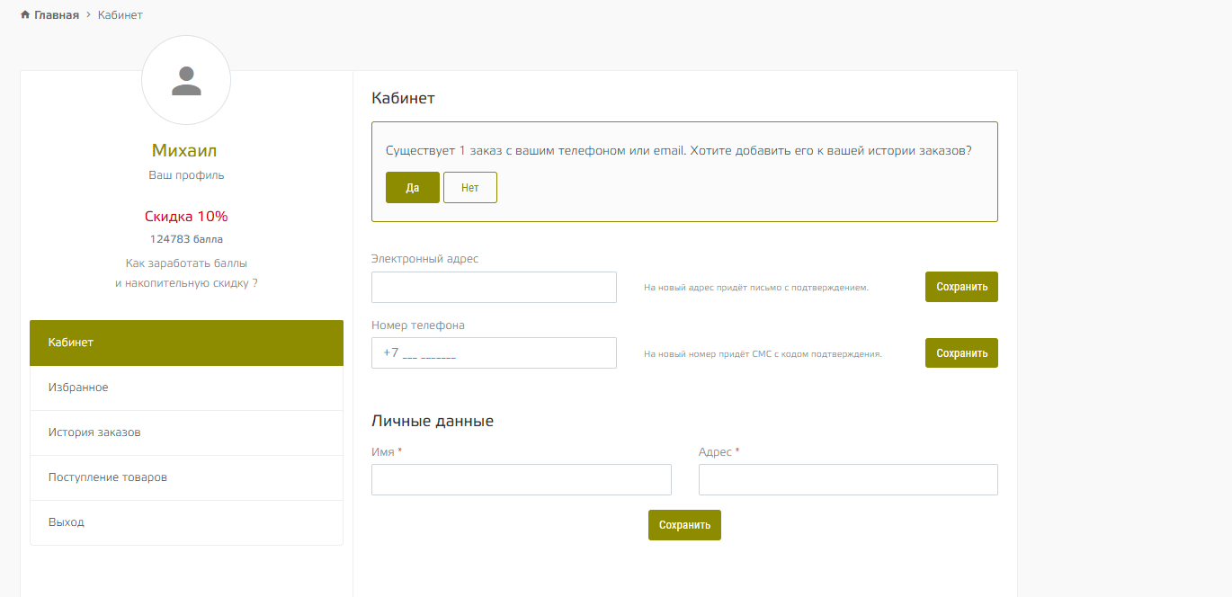Screen dimensions: 1232x597
Task: Focus the Электронный адрес input field
Action: (x=494, y=288)
